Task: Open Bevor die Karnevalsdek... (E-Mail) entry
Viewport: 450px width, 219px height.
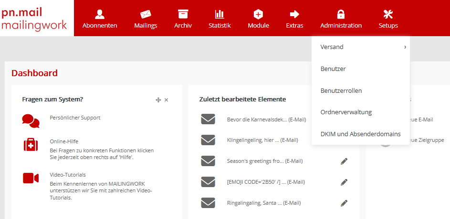Action: click(267, 119)
